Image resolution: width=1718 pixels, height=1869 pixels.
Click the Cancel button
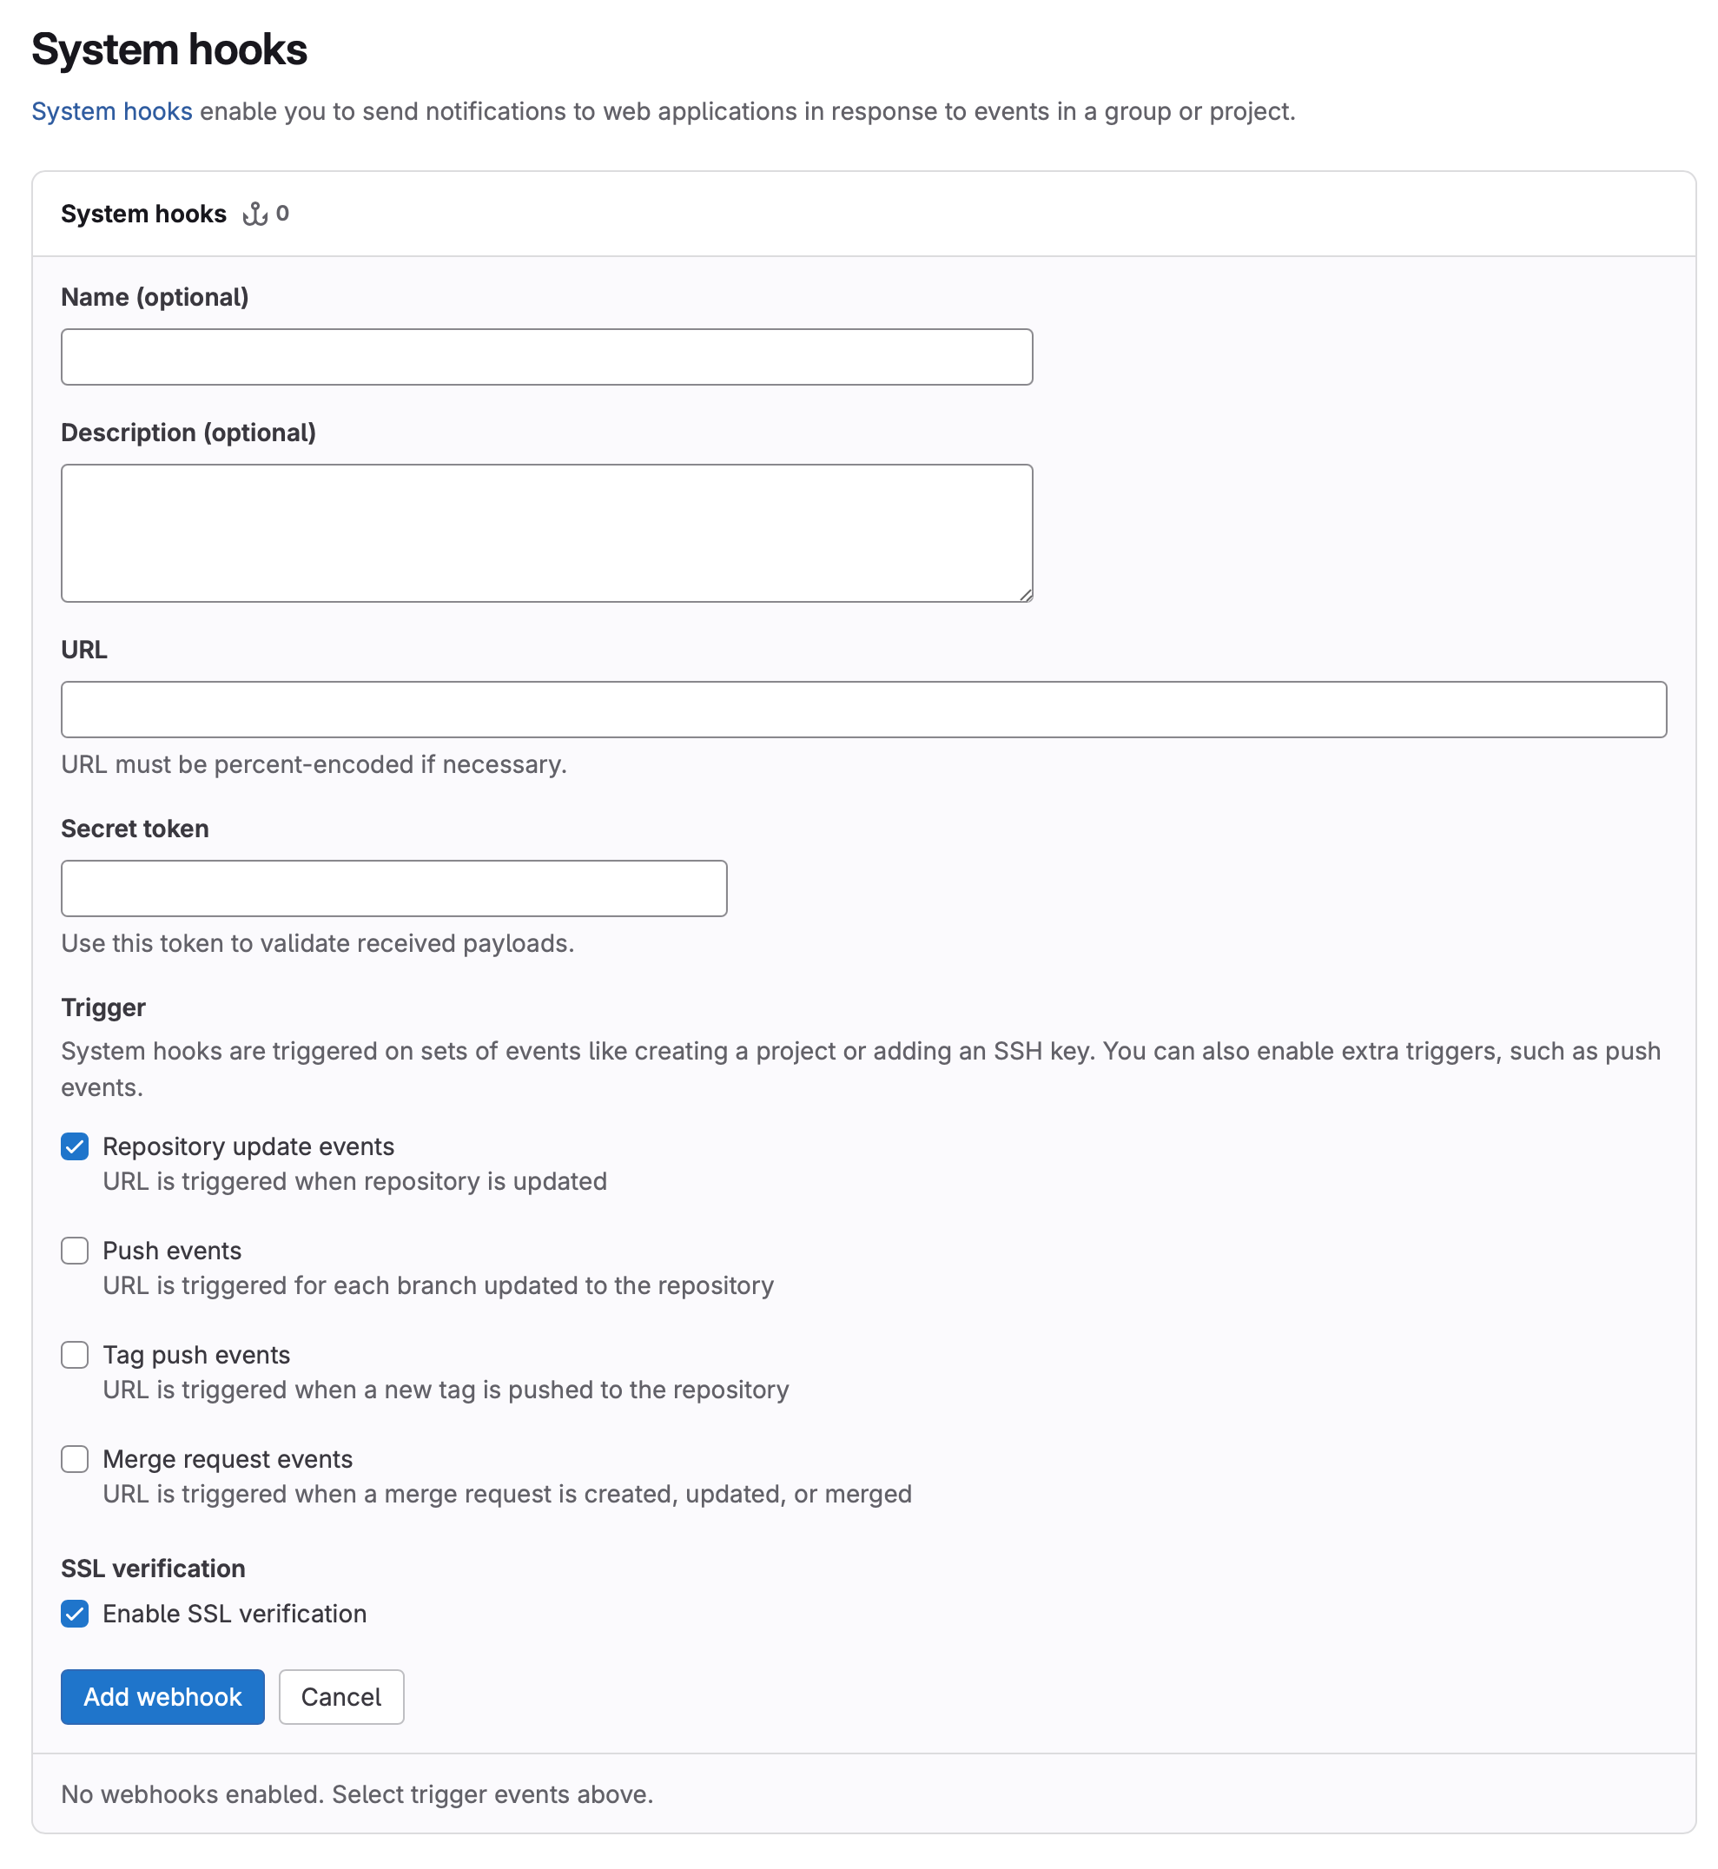coord(341,1697)
